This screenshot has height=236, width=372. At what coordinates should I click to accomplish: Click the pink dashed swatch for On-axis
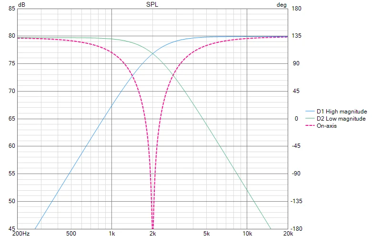click(310, 126)
